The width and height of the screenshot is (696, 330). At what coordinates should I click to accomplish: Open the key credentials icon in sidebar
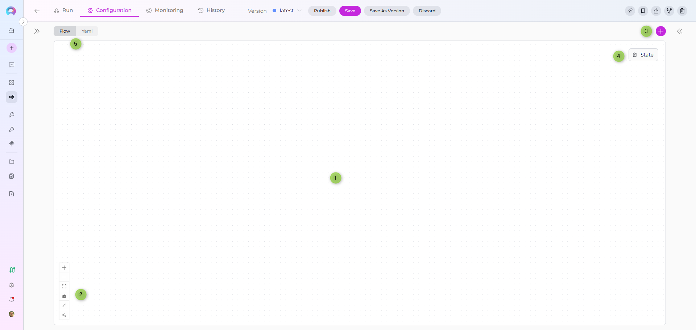click(12, 115)
